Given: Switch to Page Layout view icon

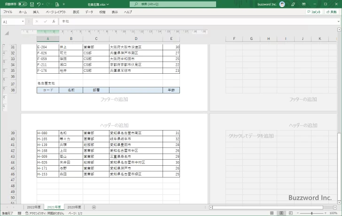Looking at the screenshot, I should coord(281,213).
